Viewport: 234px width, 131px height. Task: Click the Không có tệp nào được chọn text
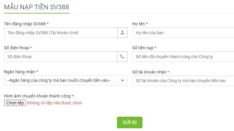(x=54, y=103)
